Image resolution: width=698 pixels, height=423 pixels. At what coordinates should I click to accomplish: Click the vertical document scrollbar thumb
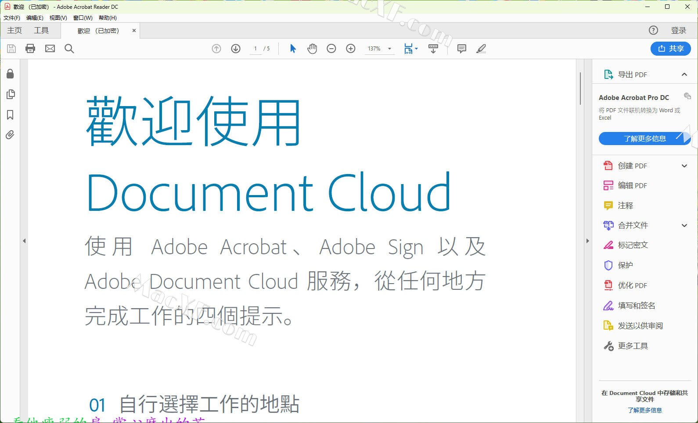click(x=580, y=89)
